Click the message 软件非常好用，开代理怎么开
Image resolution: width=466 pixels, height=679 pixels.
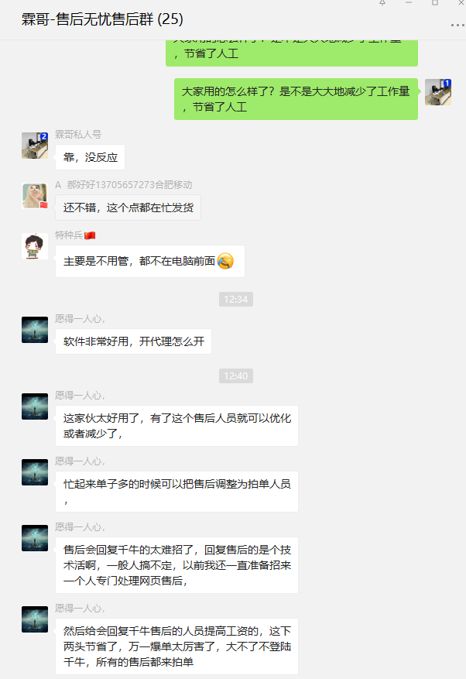point(133,341)
